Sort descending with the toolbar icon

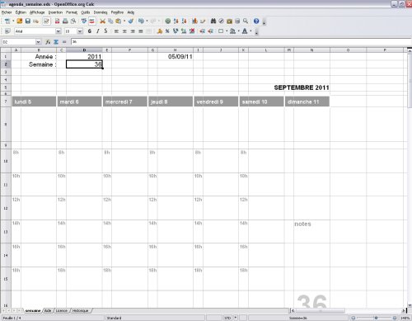[x=184, y=21]
